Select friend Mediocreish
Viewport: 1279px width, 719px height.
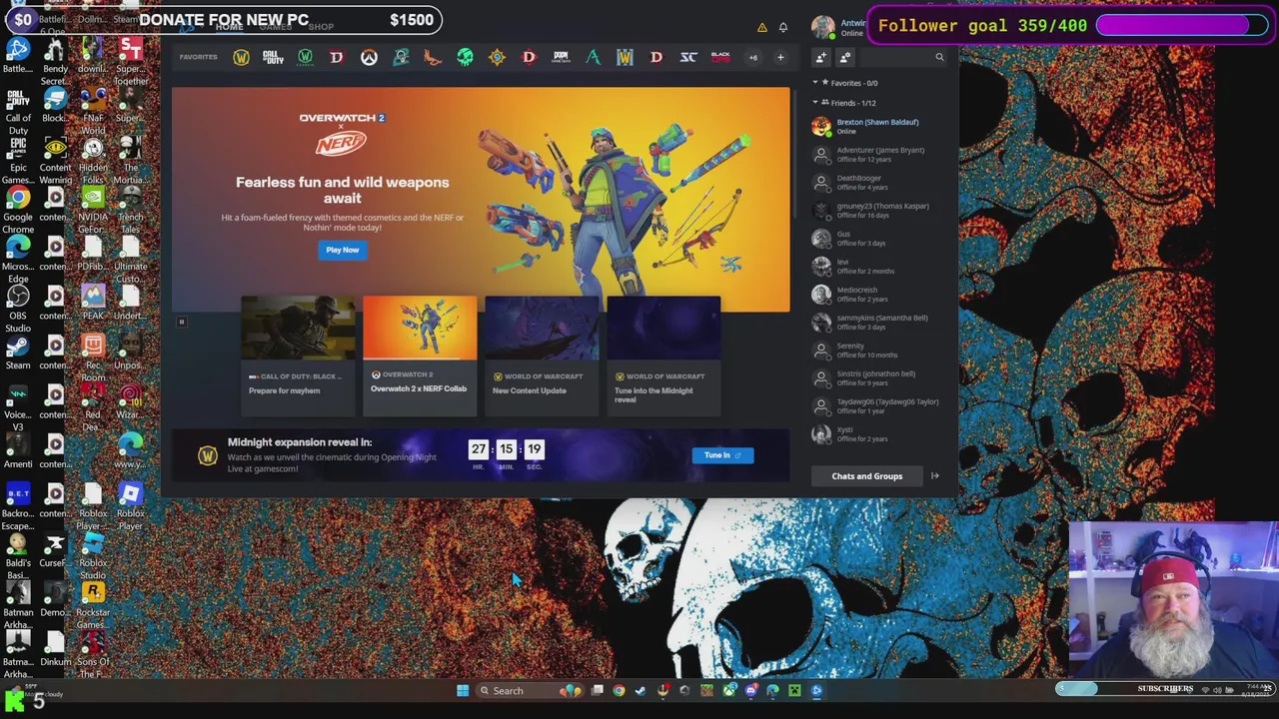click(x=877, y=295)
